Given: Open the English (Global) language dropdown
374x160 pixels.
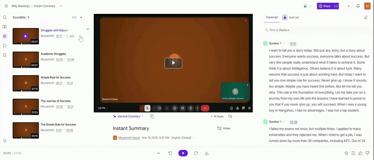Looking at the screenshot, I should click(183, 138).
